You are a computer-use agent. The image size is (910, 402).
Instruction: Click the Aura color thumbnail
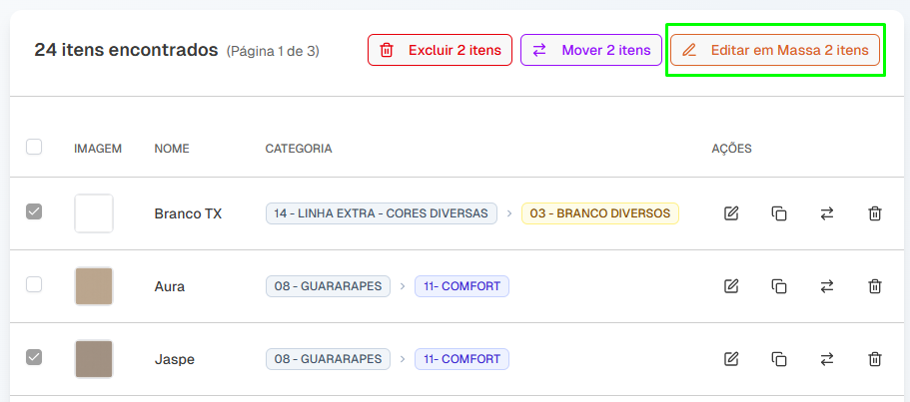tap(94, 286)
